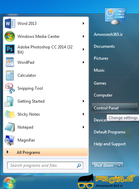The height and width of the screenshot is (189, 139).
Task: Expand Word 2013 recent files arrow
Action: point(84,24)
